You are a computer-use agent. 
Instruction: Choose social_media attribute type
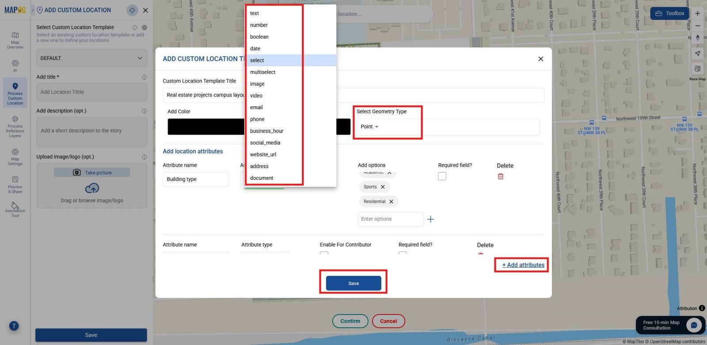point(291,143)
